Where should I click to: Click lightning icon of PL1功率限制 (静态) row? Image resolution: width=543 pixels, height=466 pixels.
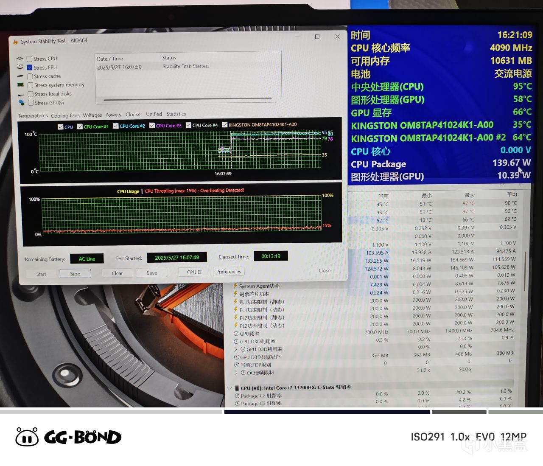click(x=235, y=302)
